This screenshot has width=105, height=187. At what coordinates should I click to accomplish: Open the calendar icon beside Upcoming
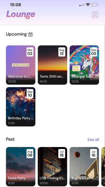(x=31, y=34)
